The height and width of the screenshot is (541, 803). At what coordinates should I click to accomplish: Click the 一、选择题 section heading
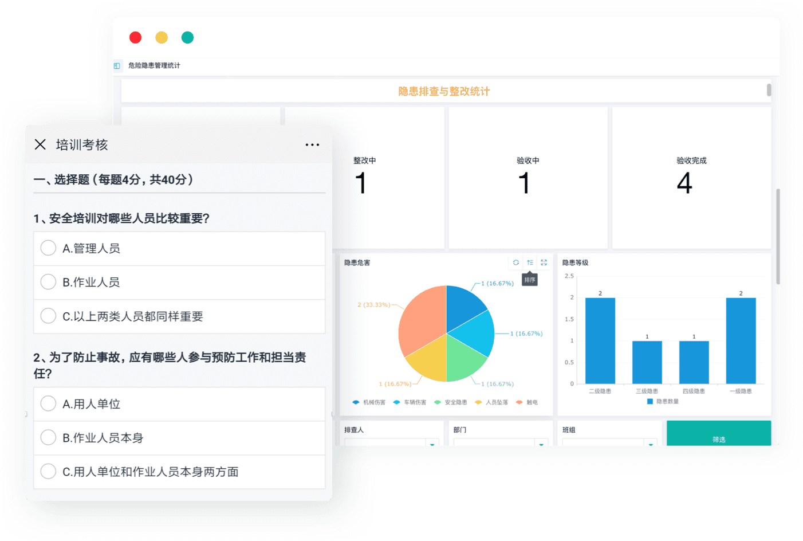(113, 180)
